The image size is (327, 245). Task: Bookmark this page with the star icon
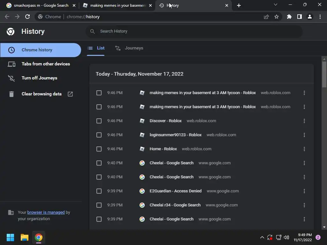(x=277, y=17)
